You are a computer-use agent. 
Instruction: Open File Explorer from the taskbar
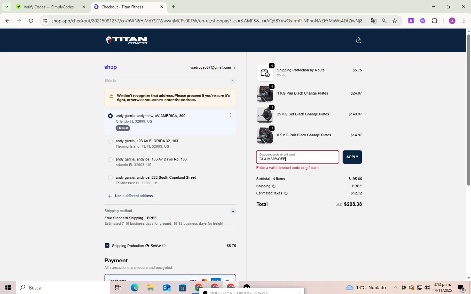coord(150,287)
